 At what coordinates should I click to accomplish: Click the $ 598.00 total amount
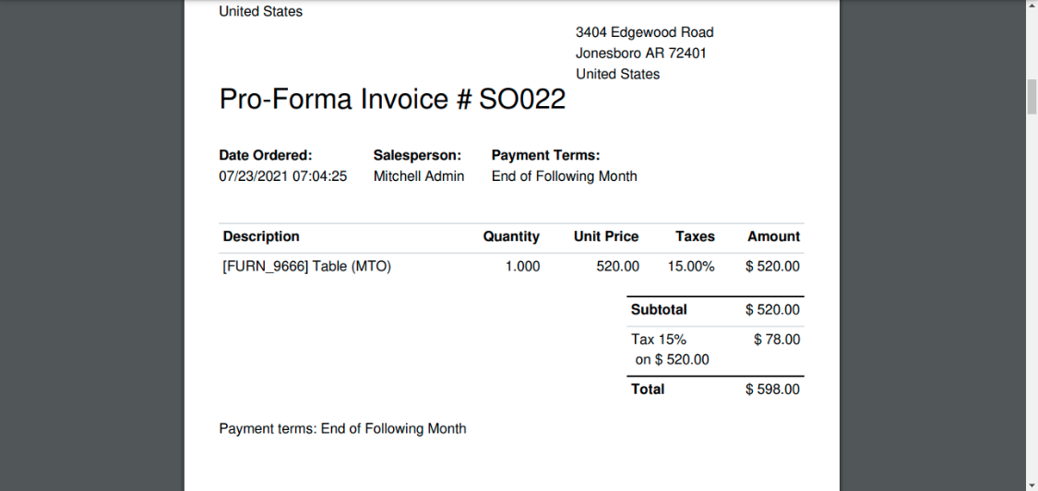772,389
